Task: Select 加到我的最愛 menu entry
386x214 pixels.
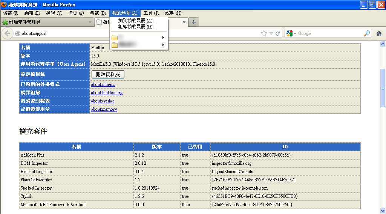Action: [137, 21]
